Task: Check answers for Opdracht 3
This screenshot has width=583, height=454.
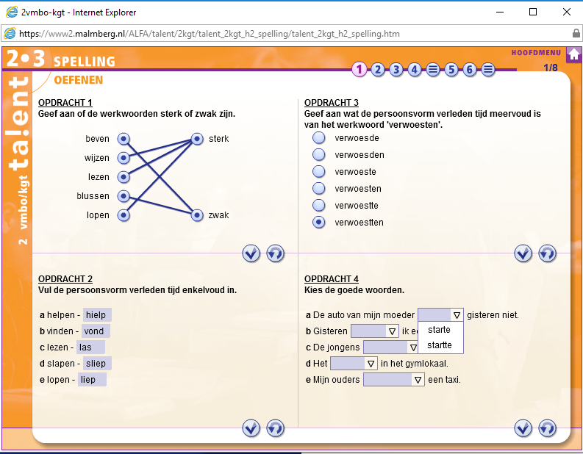Action: pos(523,253)
